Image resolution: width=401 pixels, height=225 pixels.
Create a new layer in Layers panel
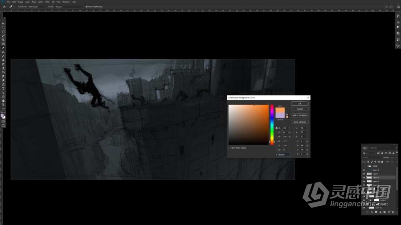(x=389, y=212)
